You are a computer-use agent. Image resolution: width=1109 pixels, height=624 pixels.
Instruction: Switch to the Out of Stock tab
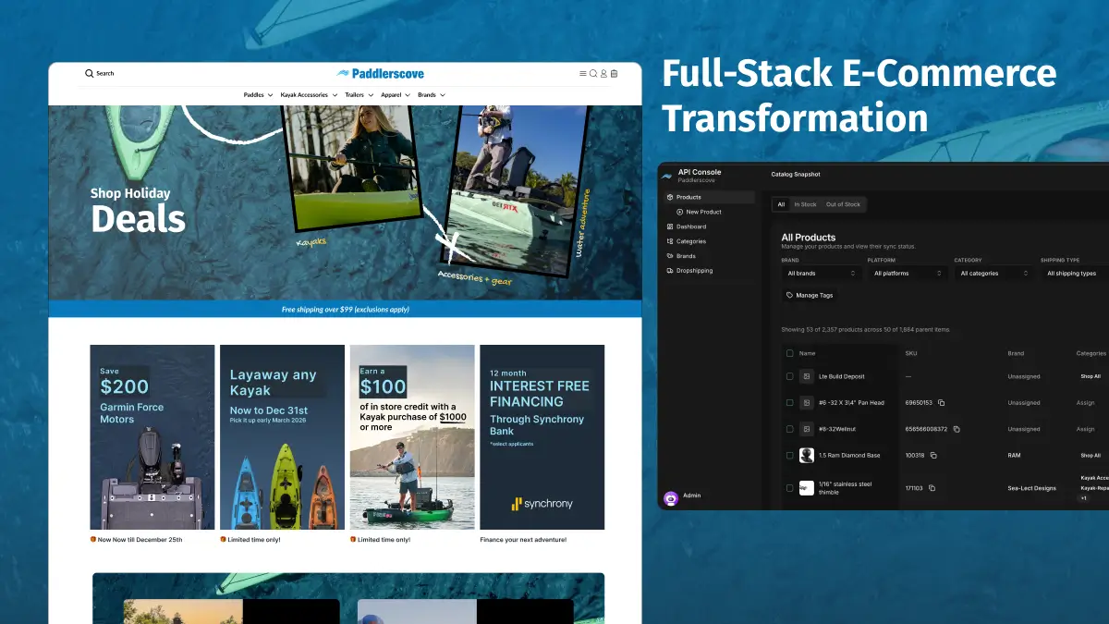tap(843, 204)
